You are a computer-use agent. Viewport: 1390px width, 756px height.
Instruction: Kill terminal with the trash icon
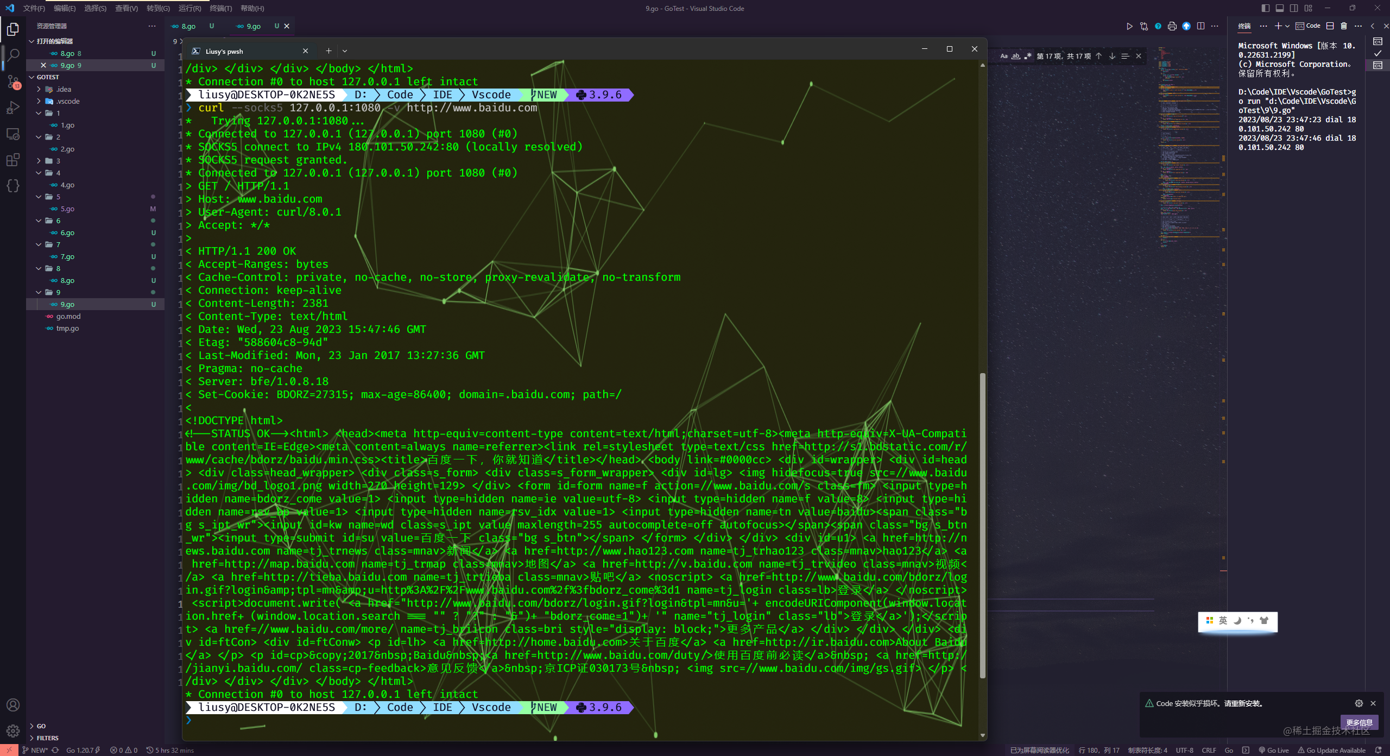coord(1344,26)
